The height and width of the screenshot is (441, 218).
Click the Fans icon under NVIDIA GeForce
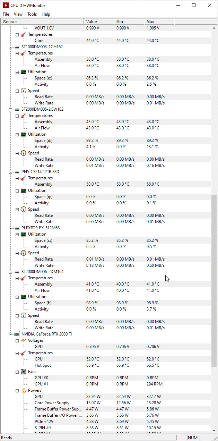click(23, 372)
